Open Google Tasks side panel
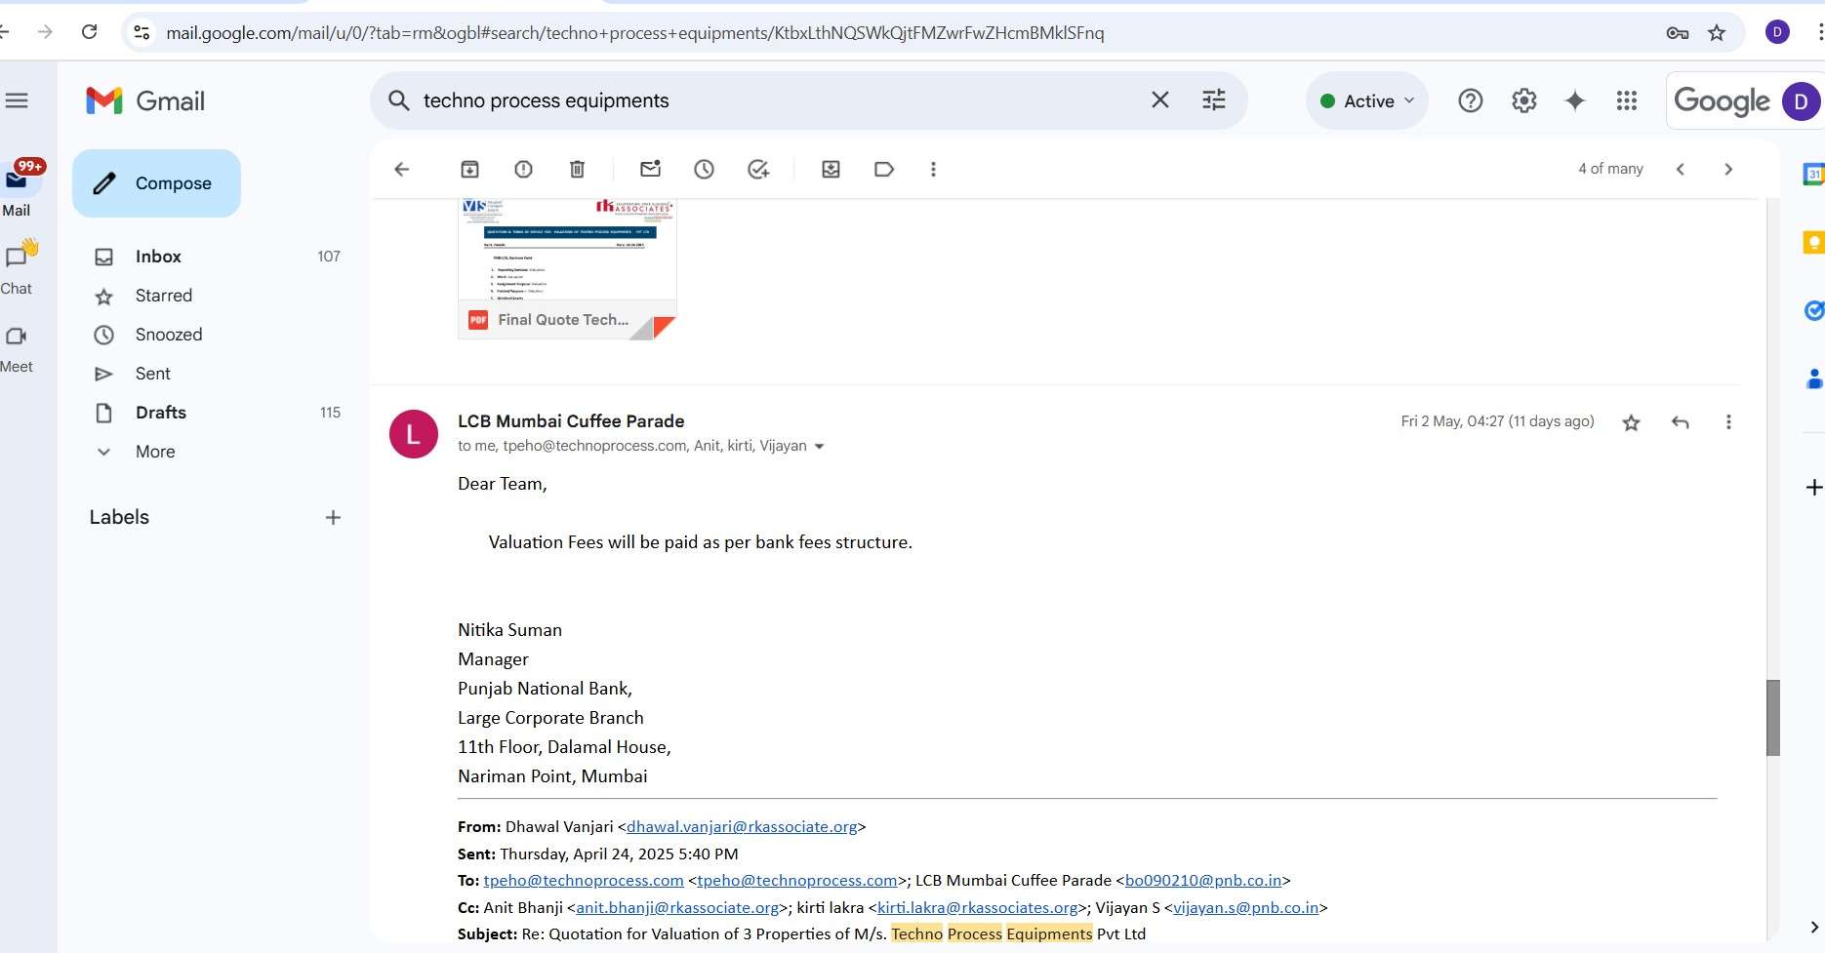This screenshot has height=953, width=1825. (1813, 311)
